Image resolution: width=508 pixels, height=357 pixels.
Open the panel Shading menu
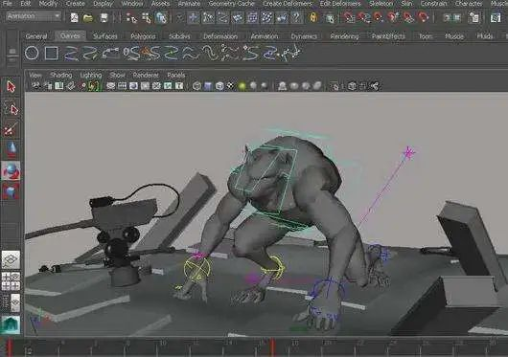(x=60, y=75)
